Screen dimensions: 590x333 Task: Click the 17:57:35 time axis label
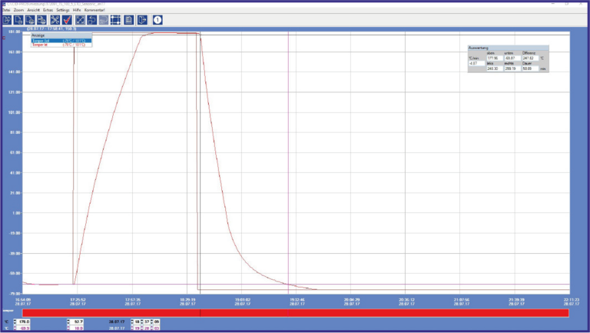pyautogui.click(x=133, y=301)
